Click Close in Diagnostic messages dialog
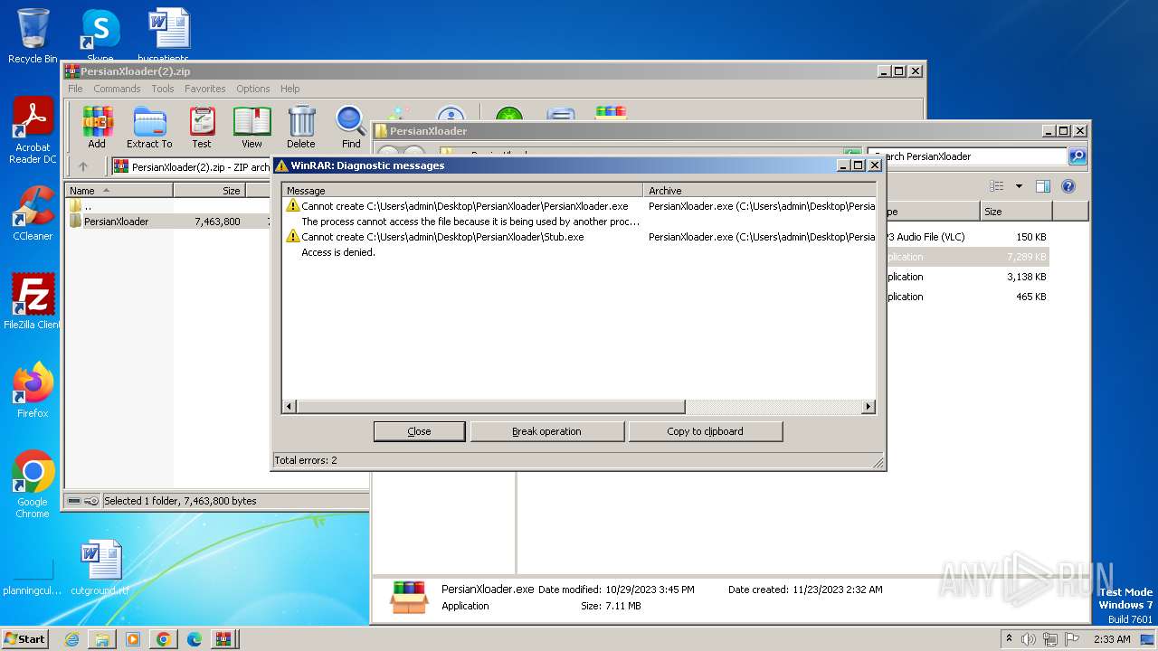The height and width of the screenshot is (651, 1158). 420,431
